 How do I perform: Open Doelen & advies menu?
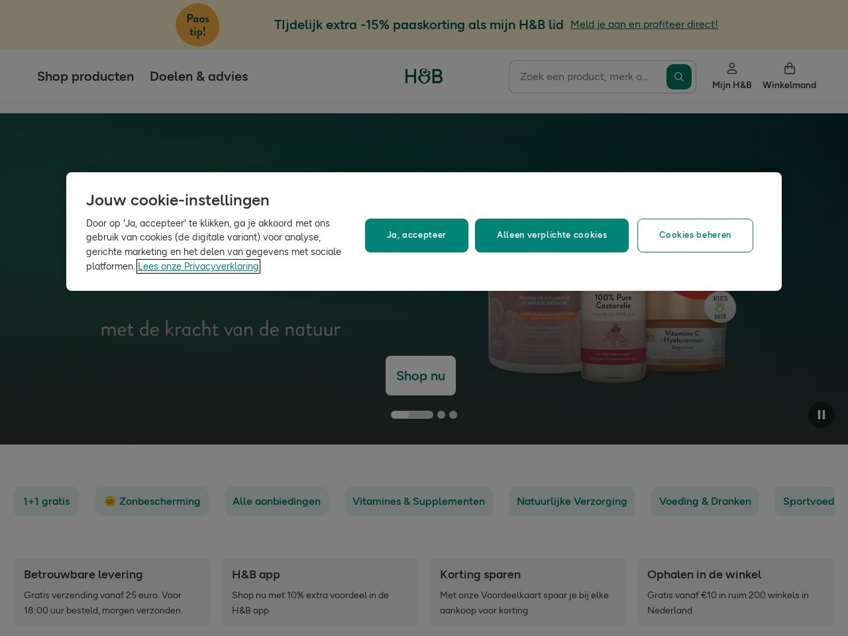(199, 76)
